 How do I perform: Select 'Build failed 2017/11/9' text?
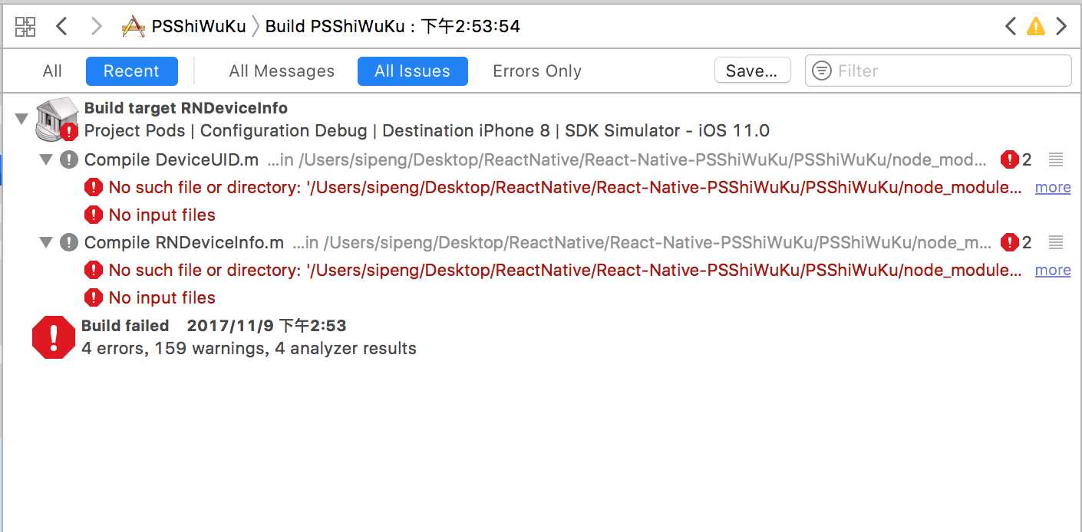coord(214,326)
